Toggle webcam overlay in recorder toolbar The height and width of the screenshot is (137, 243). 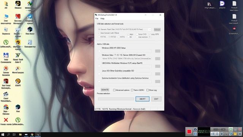click(222, 134)
